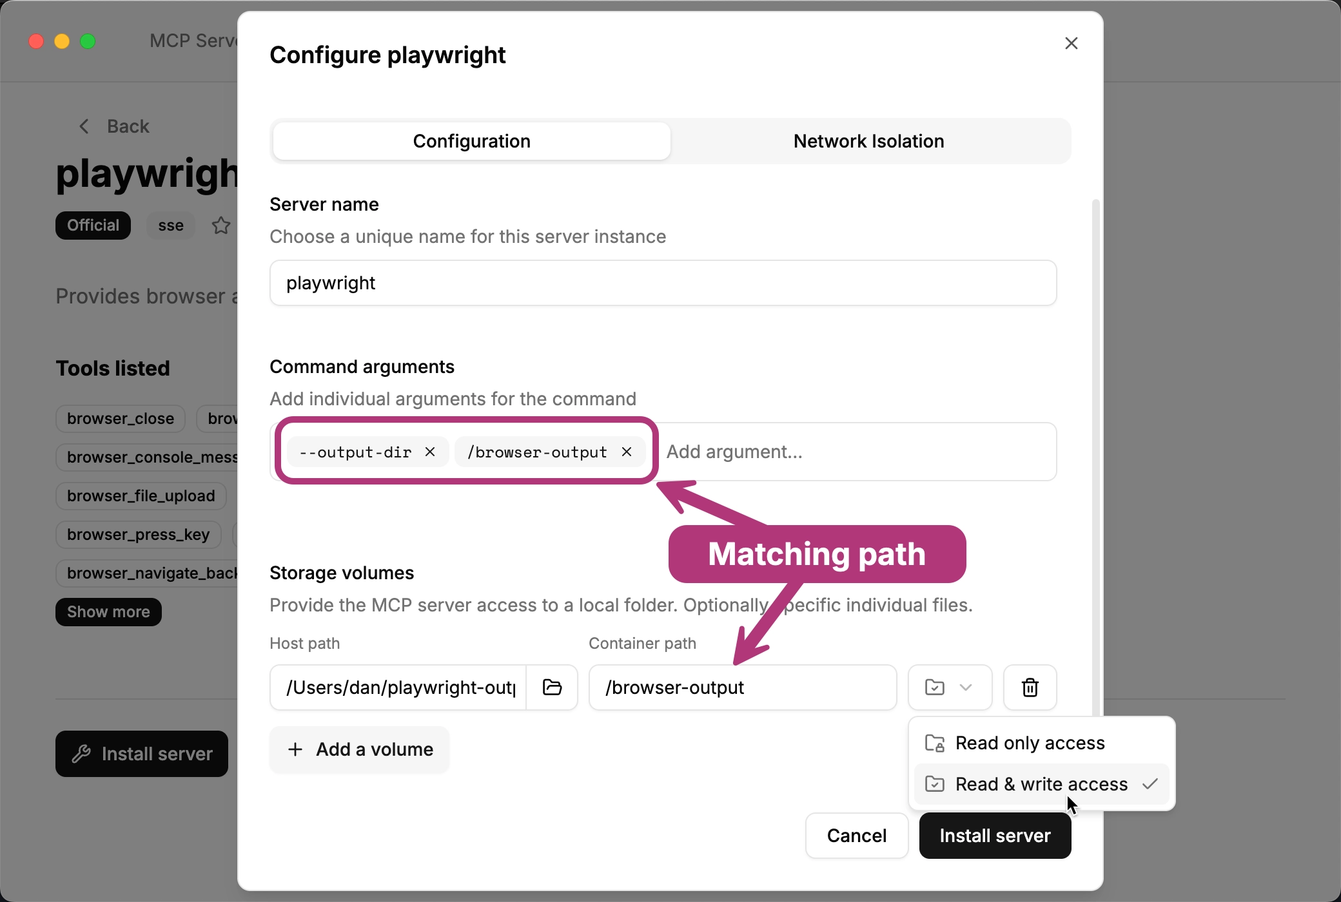1341x902 pixels.
Task: Click the plus icon to add a volume
Action: (x=295, y=749)
